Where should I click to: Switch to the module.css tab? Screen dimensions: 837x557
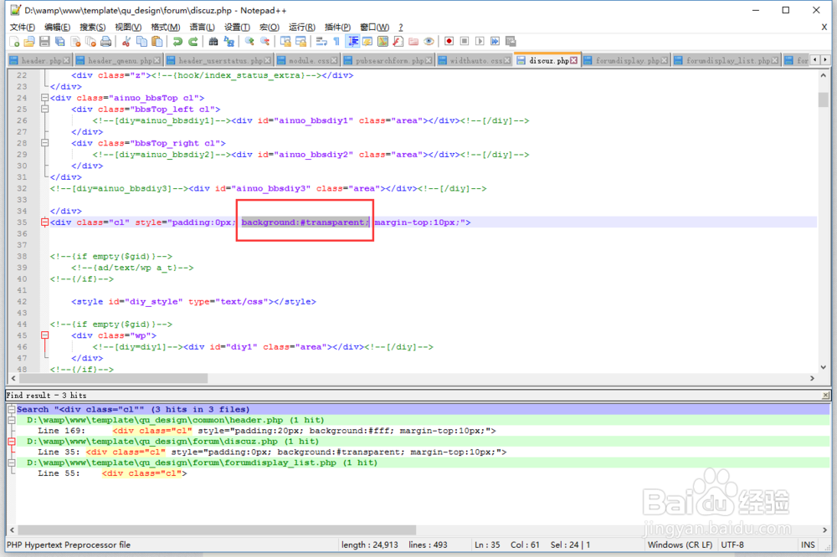point(309,61)
